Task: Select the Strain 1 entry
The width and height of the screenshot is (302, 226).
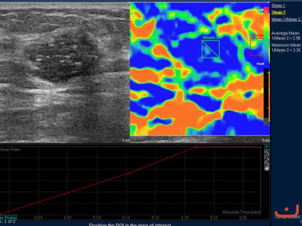Action: click(278, 6)
